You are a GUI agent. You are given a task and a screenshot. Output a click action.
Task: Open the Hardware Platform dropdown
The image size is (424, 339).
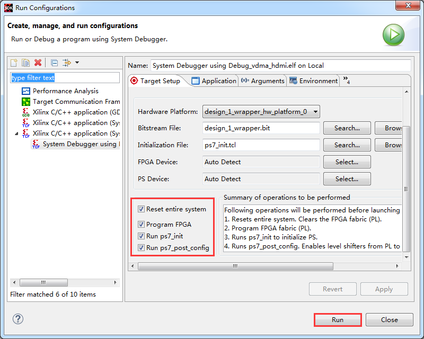click(x=261, y=112)
